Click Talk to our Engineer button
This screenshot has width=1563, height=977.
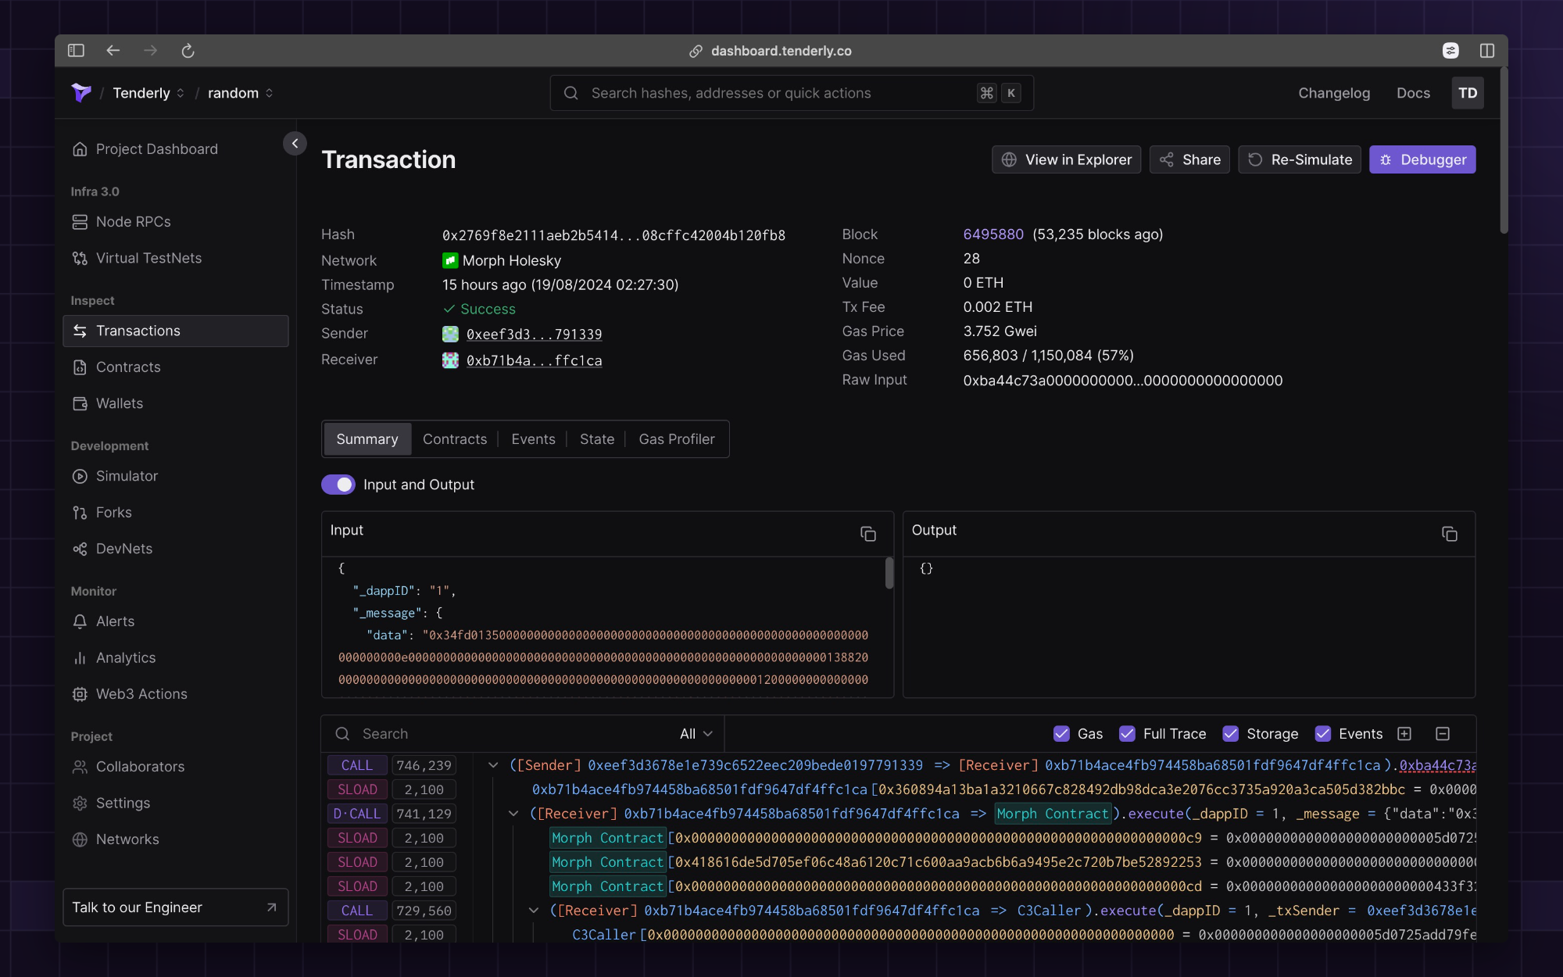point(176,907)
